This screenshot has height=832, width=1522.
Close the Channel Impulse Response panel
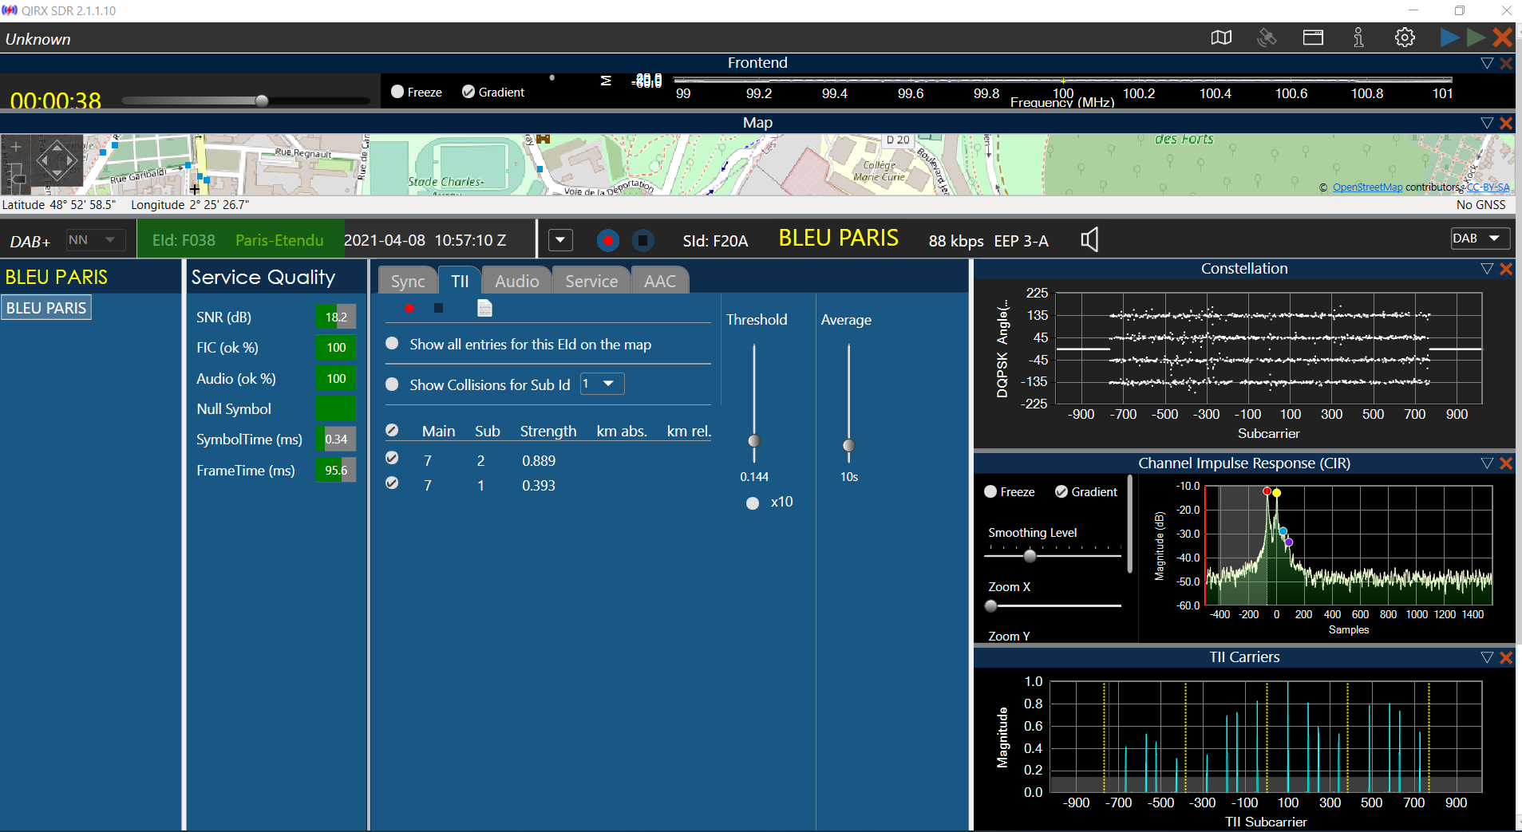pyautogui.click(x=1506, y=463)
